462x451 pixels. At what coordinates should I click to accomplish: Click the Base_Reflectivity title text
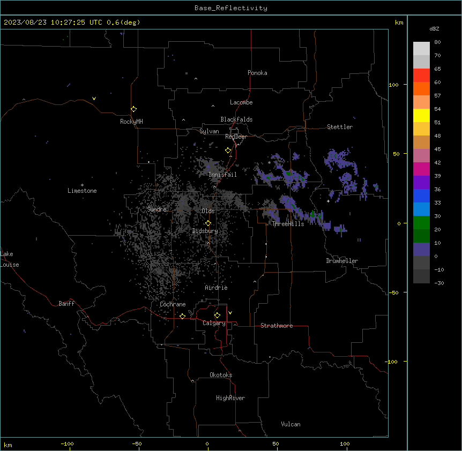(231, 8)
